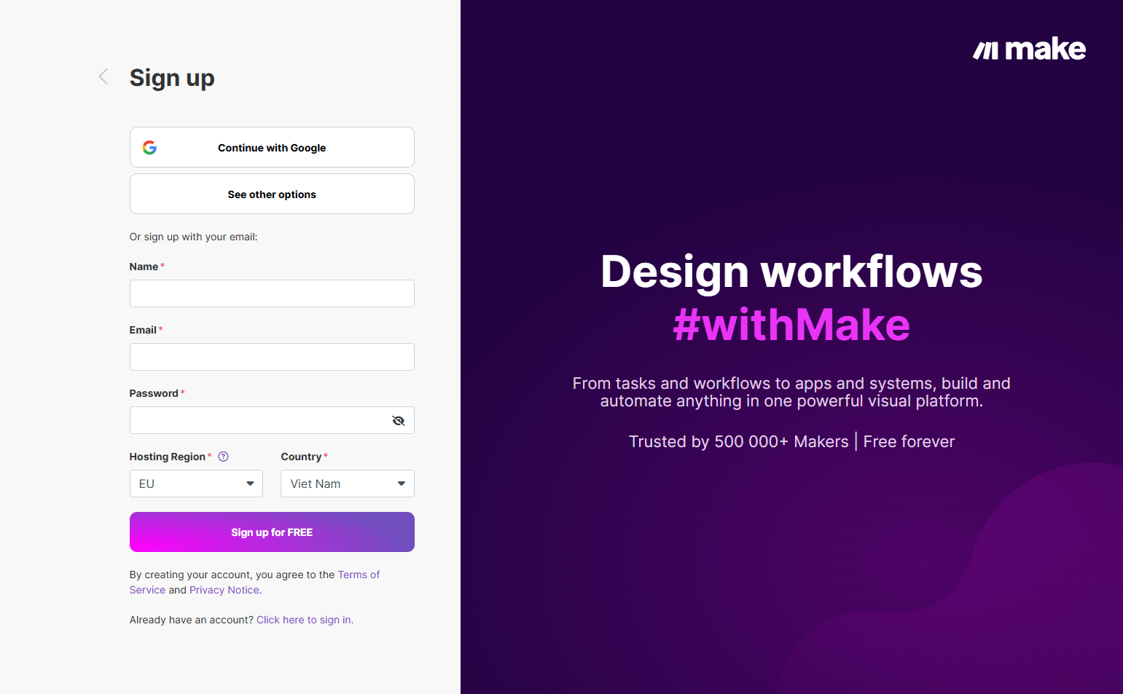Click the Google G icon
The height and width of the screenshot is (694, 1123).
click(x=149, y=147)
